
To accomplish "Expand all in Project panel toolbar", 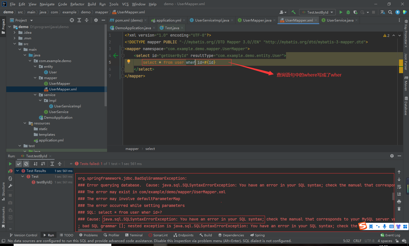I will 79,20.
